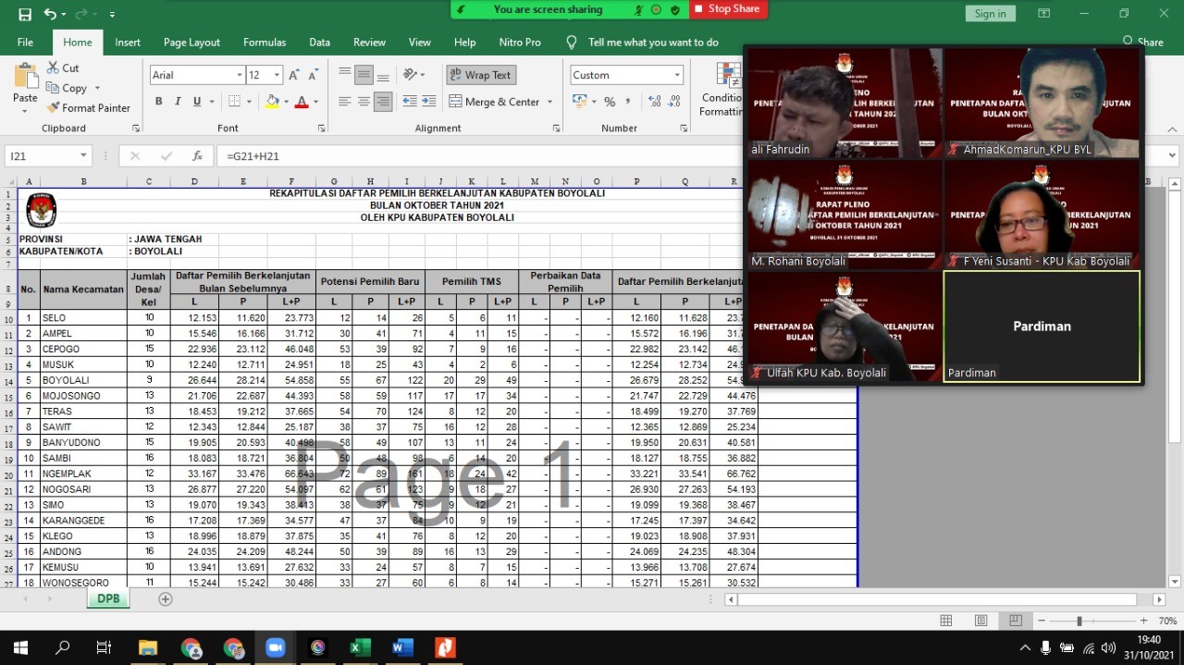The height and width of the screenshot is (665, 1184).
Task: Switch to Page Layout view in status bar
Action: [980, 621]
